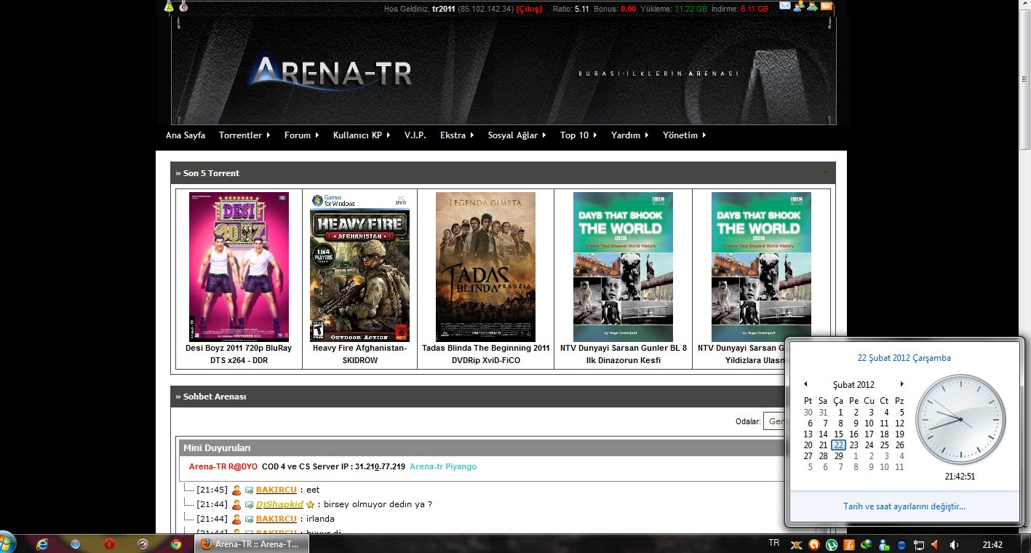Open the friends icon next to envelope
Viewport: 1031px width, 553px height.
point(799,6)
